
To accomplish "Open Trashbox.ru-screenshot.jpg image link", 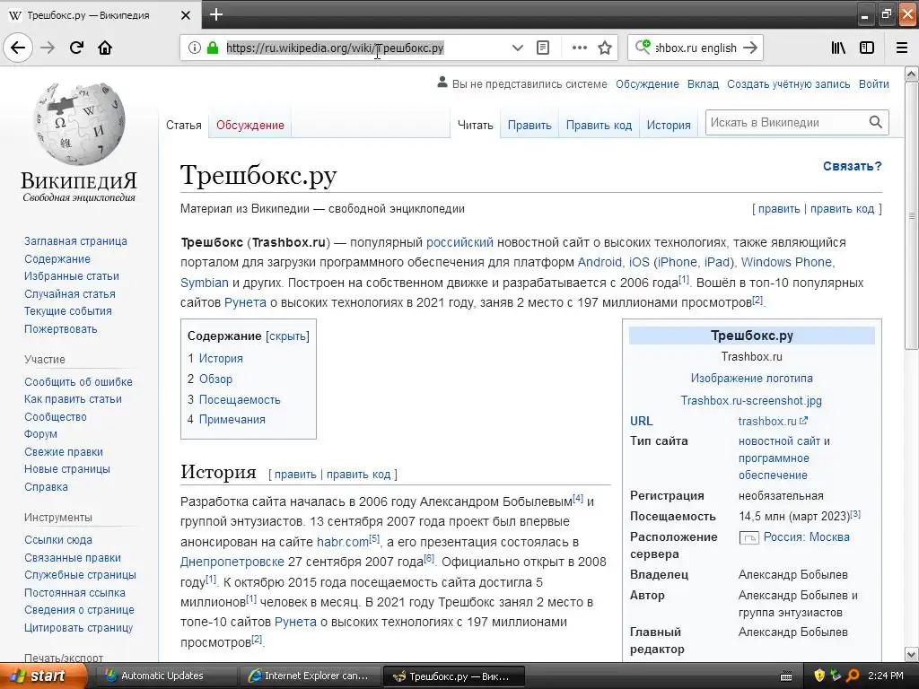I will click(x=751, y=400).
